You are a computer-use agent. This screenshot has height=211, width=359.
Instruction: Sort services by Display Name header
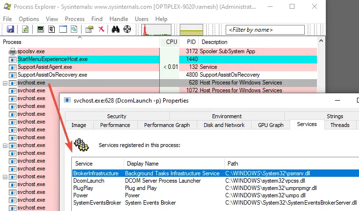pyautogui.click(x=174, y=164)
